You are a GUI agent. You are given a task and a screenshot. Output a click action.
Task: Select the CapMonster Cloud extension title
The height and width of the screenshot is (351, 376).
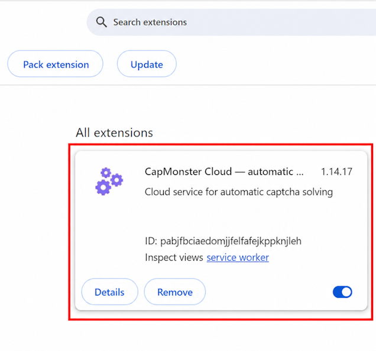pos(224,172)
